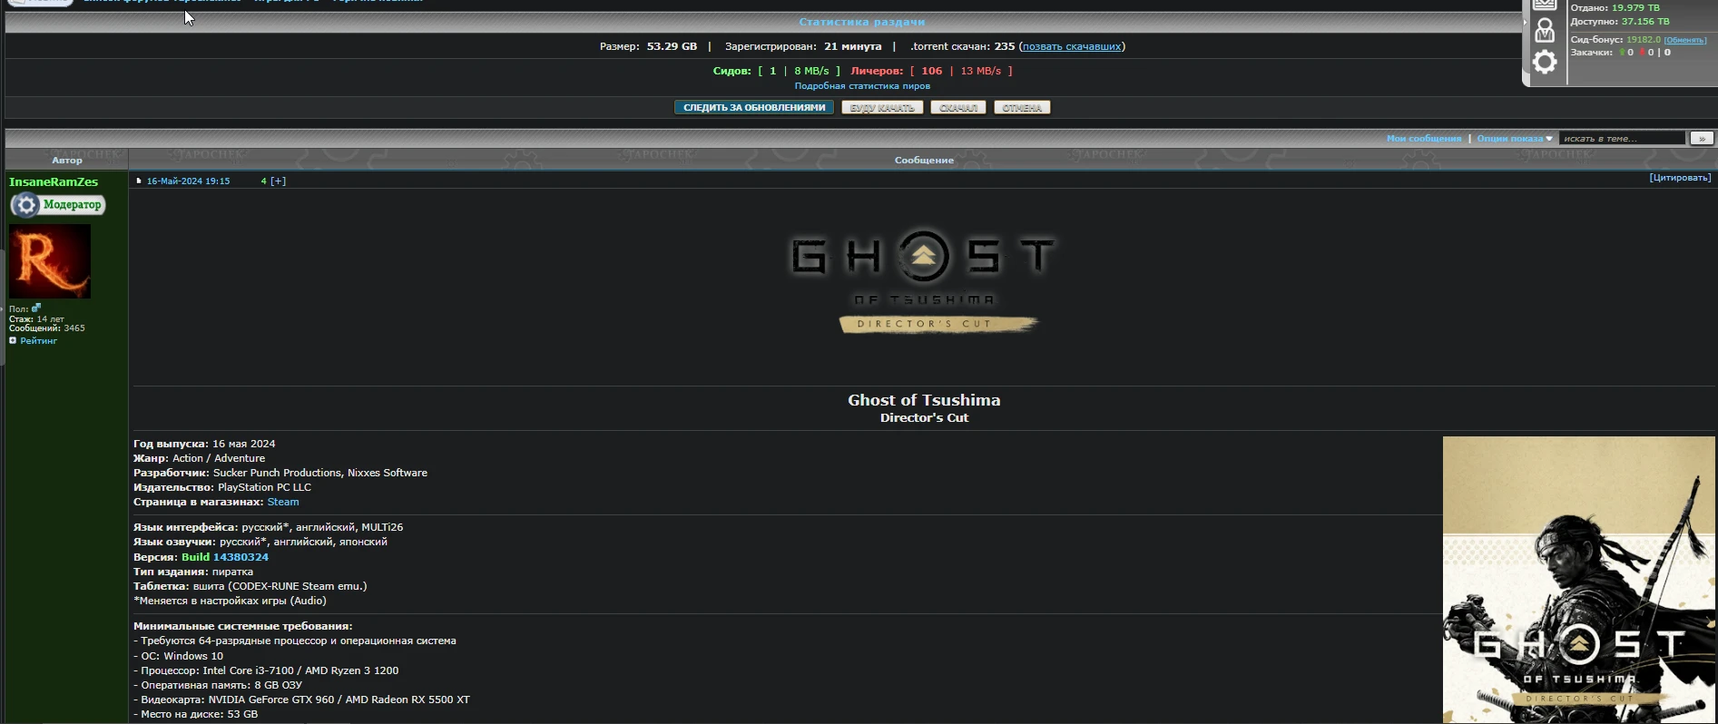Open the Рейтинг link under the author

click(x=39, y=341)
